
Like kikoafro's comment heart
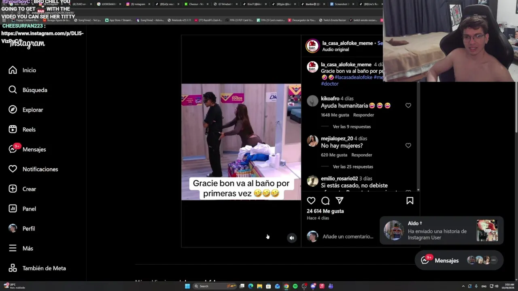pos(408,105)
